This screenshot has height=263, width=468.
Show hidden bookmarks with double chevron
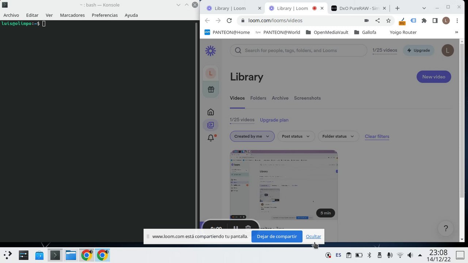pyautogui.click(x=456, y=32)
